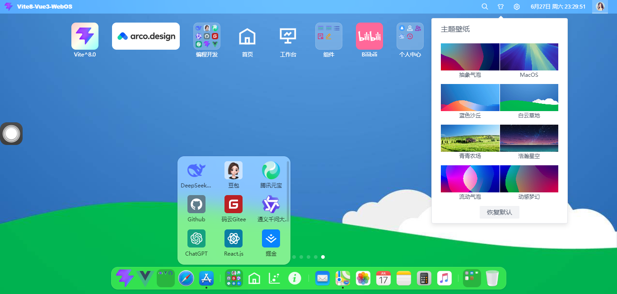Open the dark green folder beside the Vue logo
Image resolution: width=617 pixels, height=294 pixels.
click(x=166, y=278)
